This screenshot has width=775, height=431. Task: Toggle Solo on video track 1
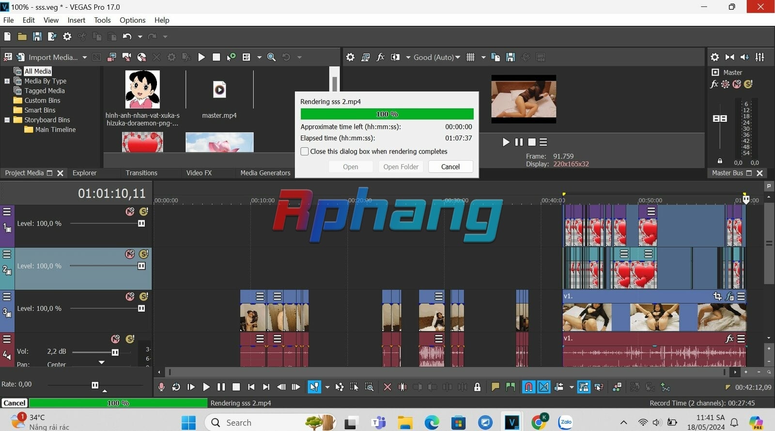144,212
